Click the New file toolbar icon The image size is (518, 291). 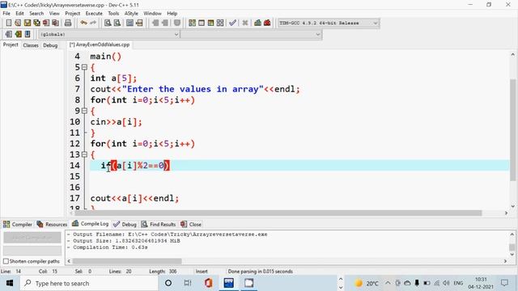[x=9, y=23]
